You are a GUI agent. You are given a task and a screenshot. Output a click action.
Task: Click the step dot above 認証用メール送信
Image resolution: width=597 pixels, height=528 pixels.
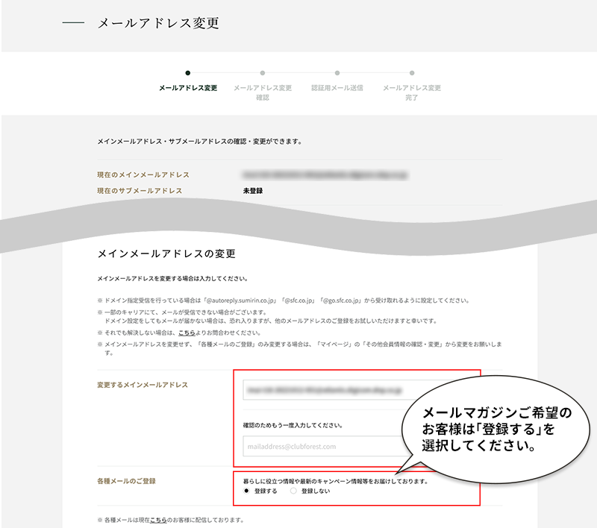337,73
